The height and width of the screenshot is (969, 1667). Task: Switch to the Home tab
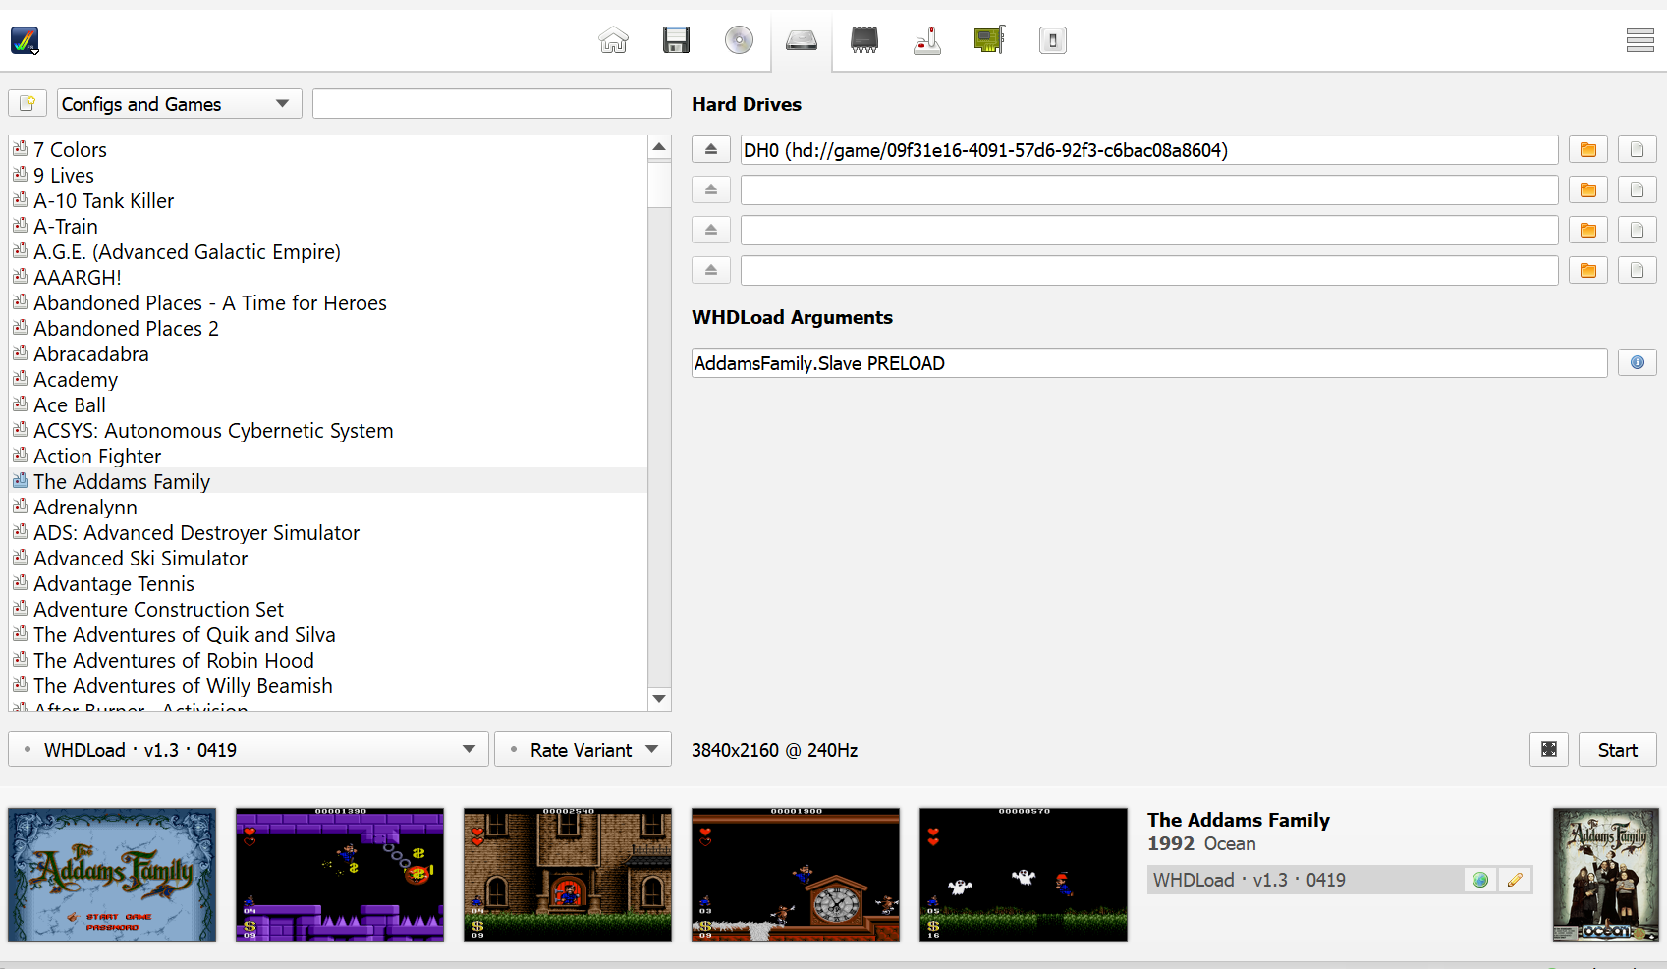(613, 40)
